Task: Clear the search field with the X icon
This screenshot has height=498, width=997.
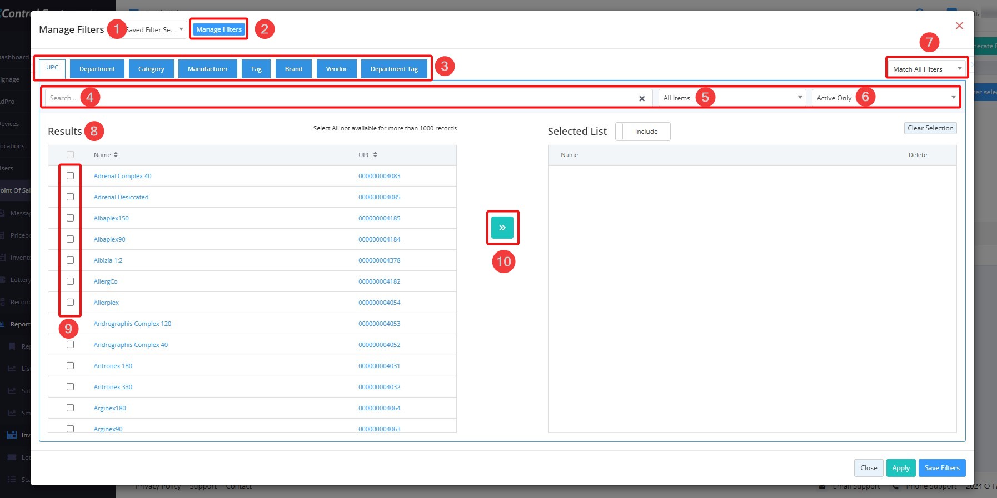Action: tap(642, 98)
